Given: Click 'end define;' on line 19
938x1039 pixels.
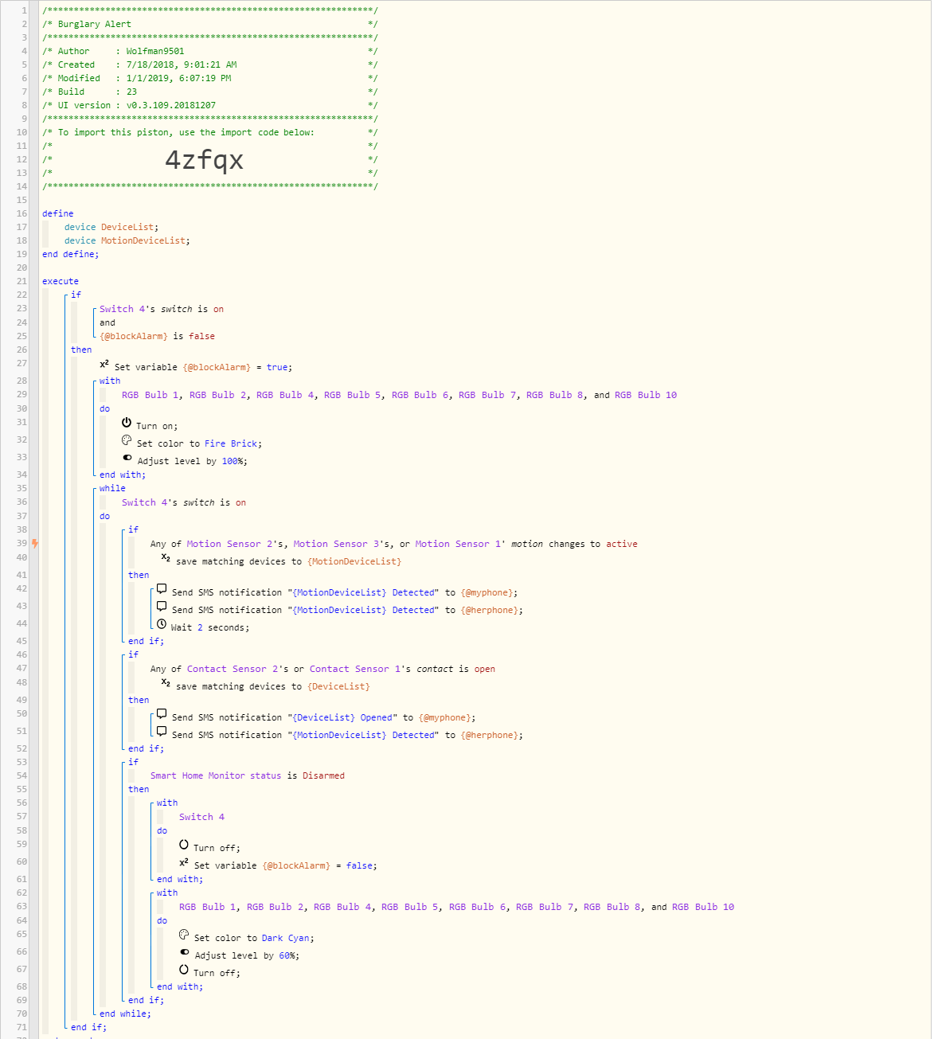Looking at the screenshot, I should (x=71, y=254).
